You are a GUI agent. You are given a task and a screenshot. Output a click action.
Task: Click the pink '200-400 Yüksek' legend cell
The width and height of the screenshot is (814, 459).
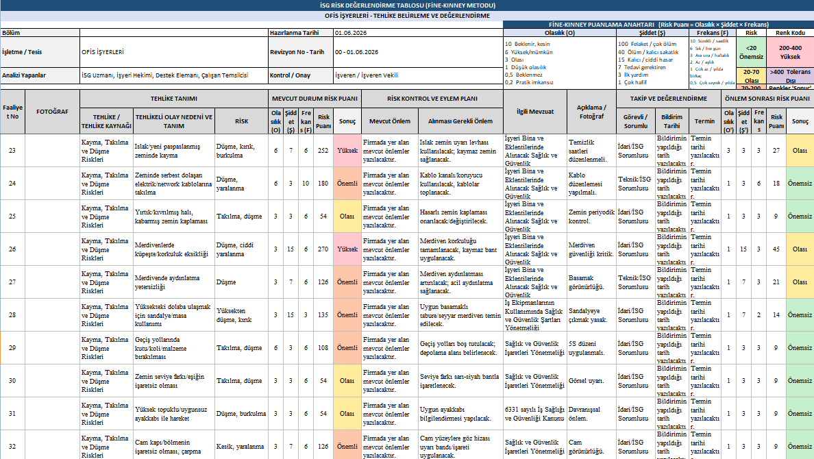pos(790,52)
